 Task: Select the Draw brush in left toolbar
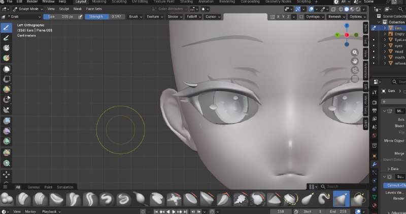coord(7,27)
